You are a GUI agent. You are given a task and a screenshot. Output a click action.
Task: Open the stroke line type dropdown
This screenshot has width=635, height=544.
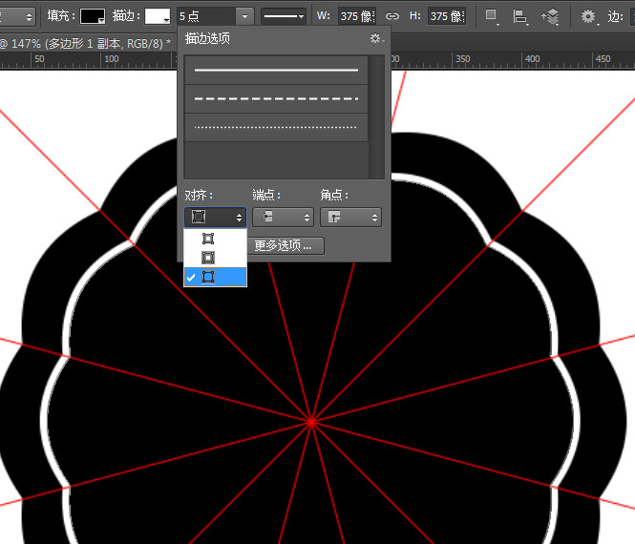point(284,16)
